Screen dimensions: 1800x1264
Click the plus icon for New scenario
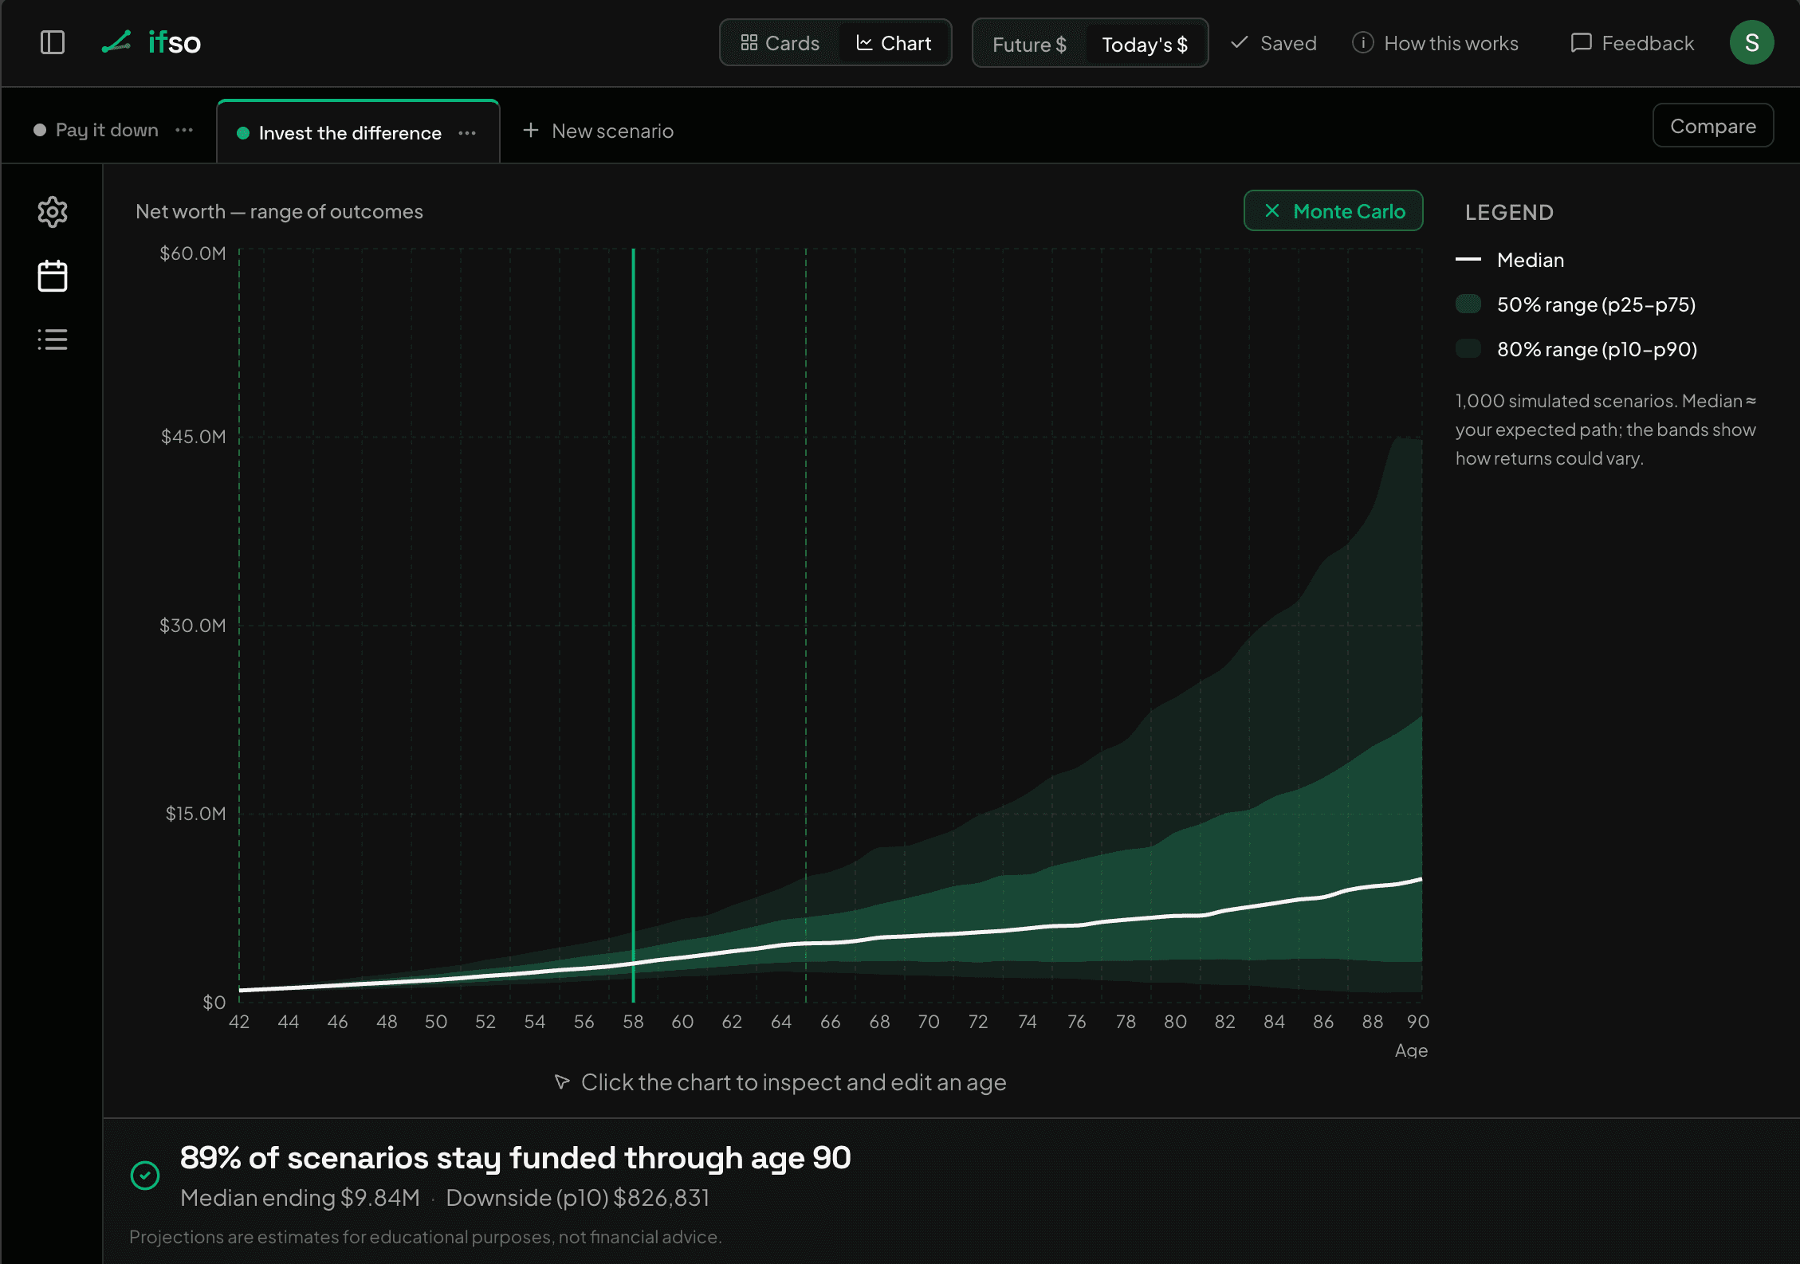point(531,130)
